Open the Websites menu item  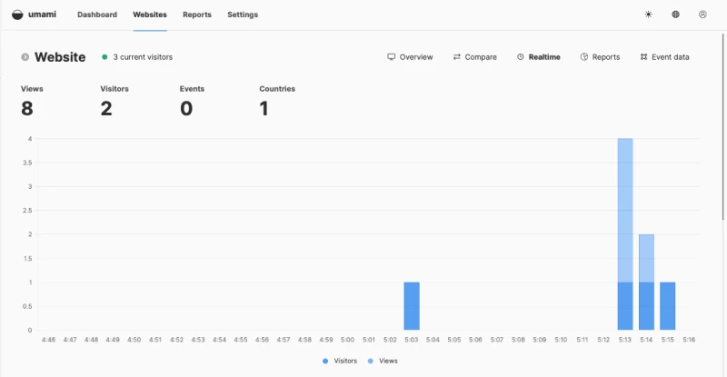150,15
